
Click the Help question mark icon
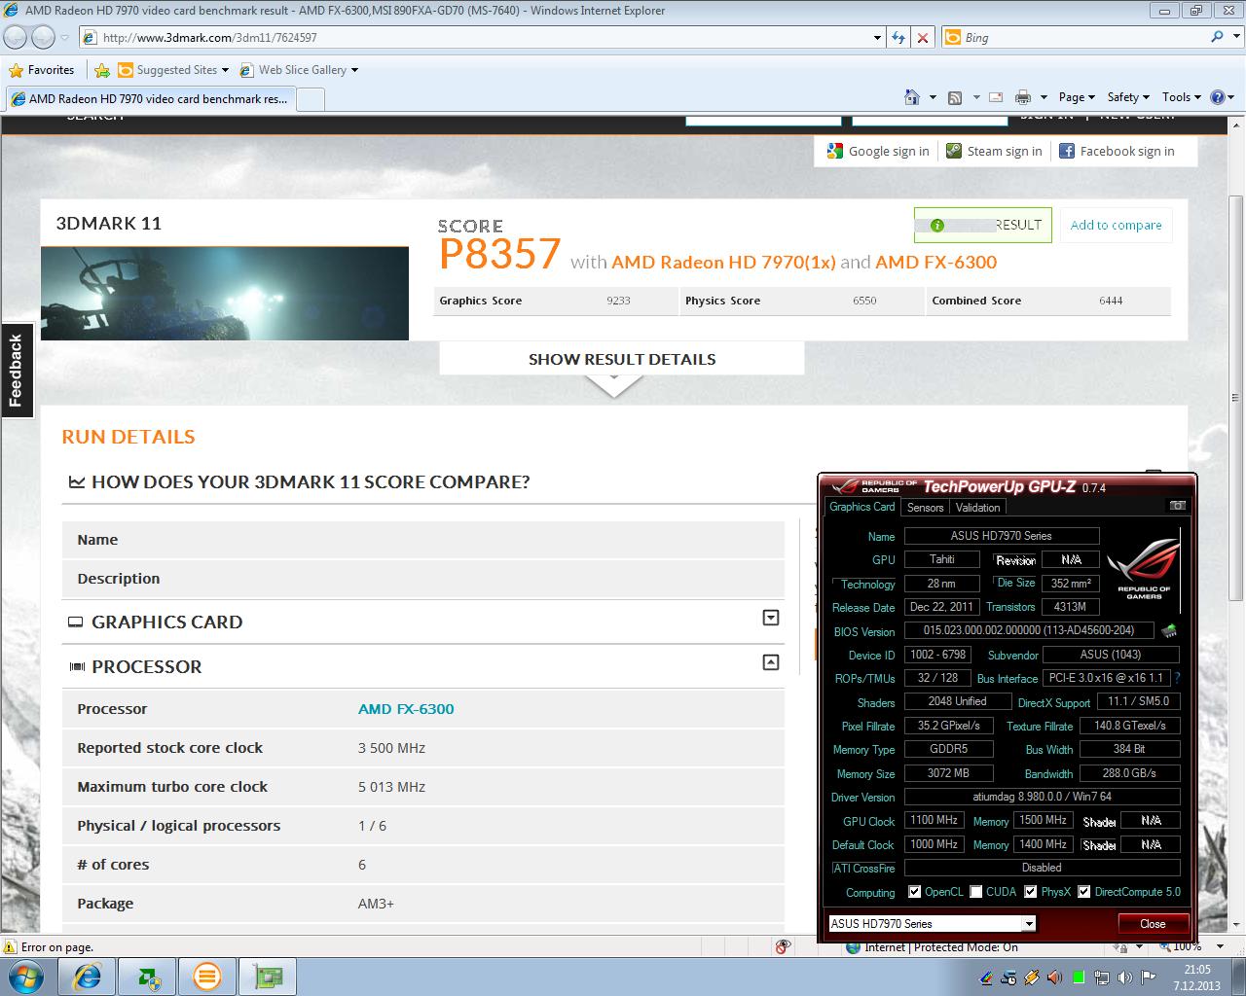(1217, 97)
